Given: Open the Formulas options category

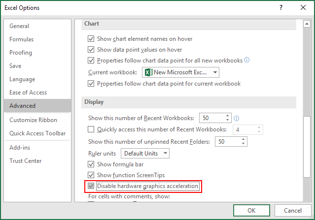Looking at the screenshot, I should 22,39.
